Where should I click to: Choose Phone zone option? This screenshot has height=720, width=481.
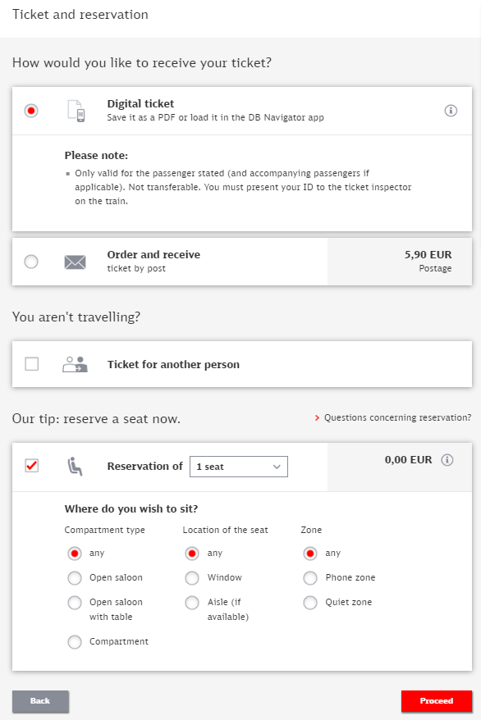coord(310,577)
